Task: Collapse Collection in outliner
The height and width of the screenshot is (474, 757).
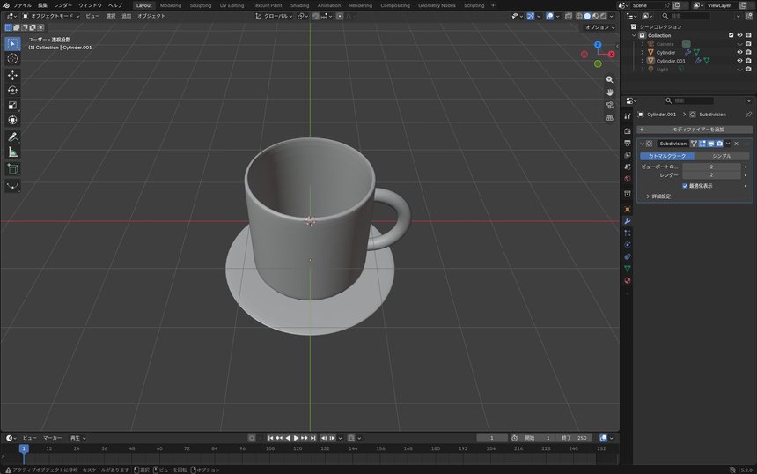Action: pos(634,35)
